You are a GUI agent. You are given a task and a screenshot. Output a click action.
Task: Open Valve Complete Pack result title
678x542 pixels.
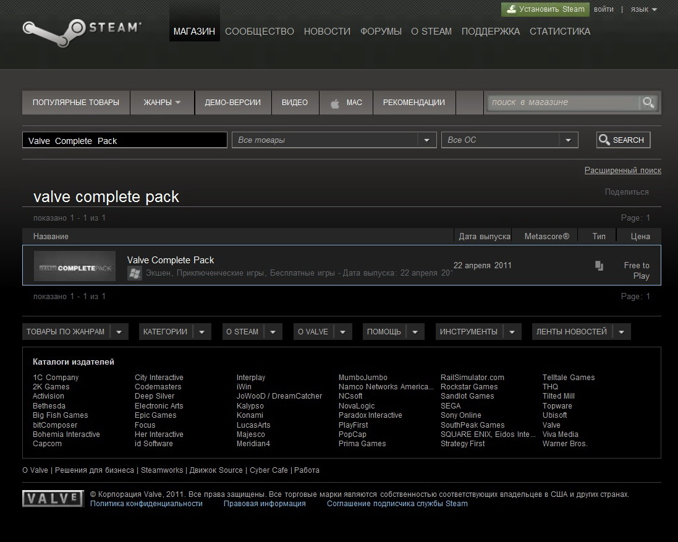pos(171,260)
